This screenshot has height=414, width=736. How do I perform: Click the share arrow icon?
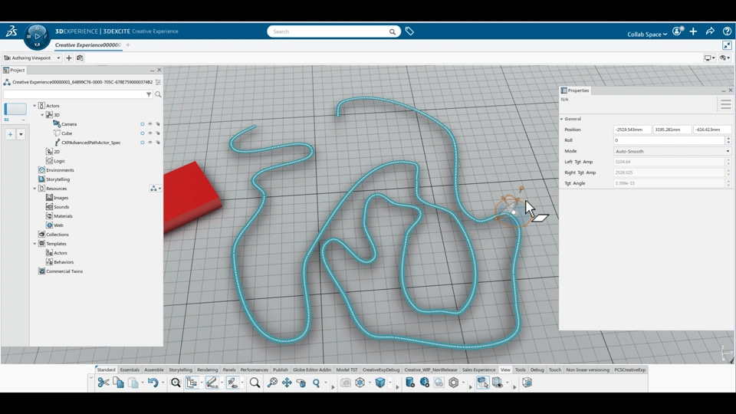[x=710, y=31]
